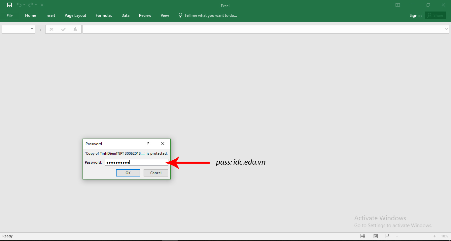Expand the Name Box dropdown arrow
This screenshot has width=451, height=241.
pos(32,29)
